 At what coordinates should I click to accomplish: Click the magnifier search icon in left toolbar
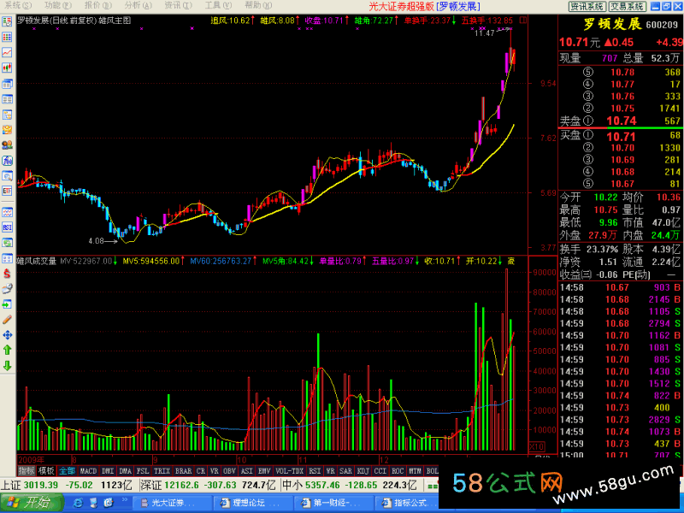tap(7, 176)
